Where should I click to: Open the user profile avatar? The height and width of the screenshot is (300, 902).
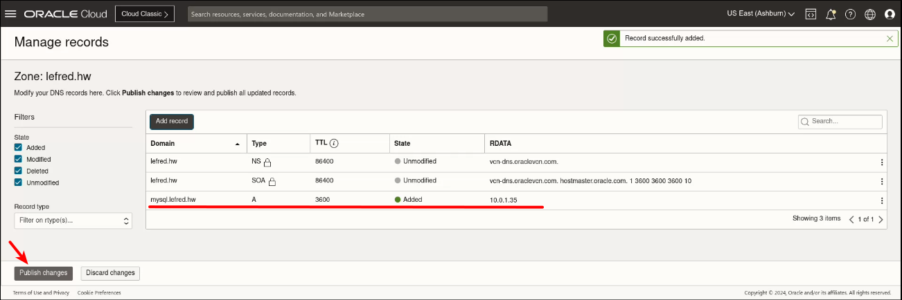tap(890, 15)
